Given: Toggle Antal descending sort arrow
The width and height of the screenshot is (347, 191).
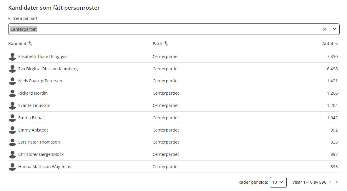Looking at the screenshot, I should tap(337, 44).
